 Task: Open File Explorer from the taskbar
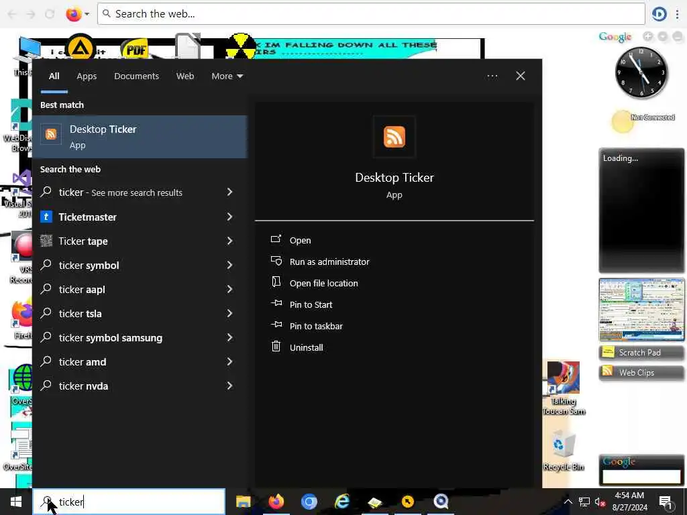[x=243, y=502]
